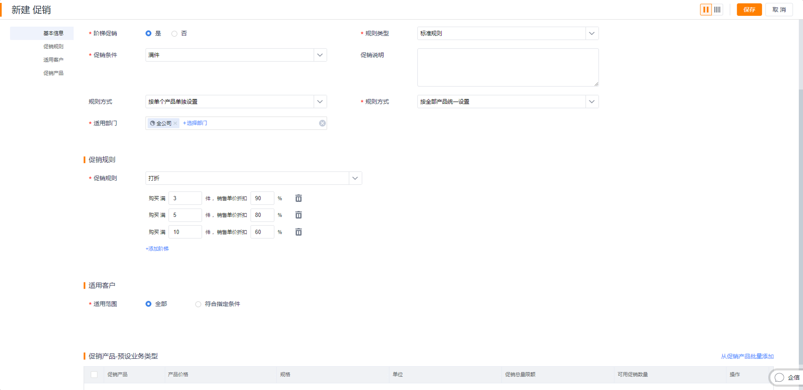Image resolution: width=803 pixels, height=390 pixels.
Task: Click +添加阶梯 link
Action: (x=157, y=249)
